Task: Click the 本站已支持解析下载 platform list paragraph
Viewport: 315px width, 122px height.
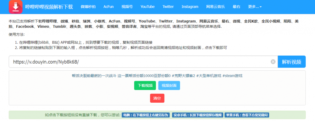Action: [x=154, y=24]
